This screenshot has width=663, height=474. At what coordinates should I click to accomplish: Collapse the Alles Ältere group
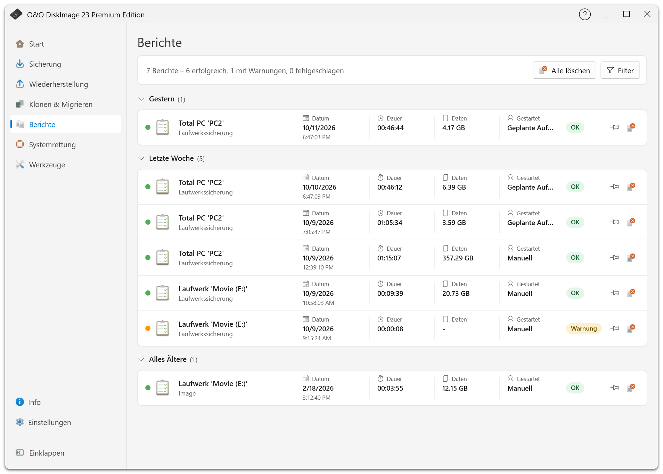point(141,359)
